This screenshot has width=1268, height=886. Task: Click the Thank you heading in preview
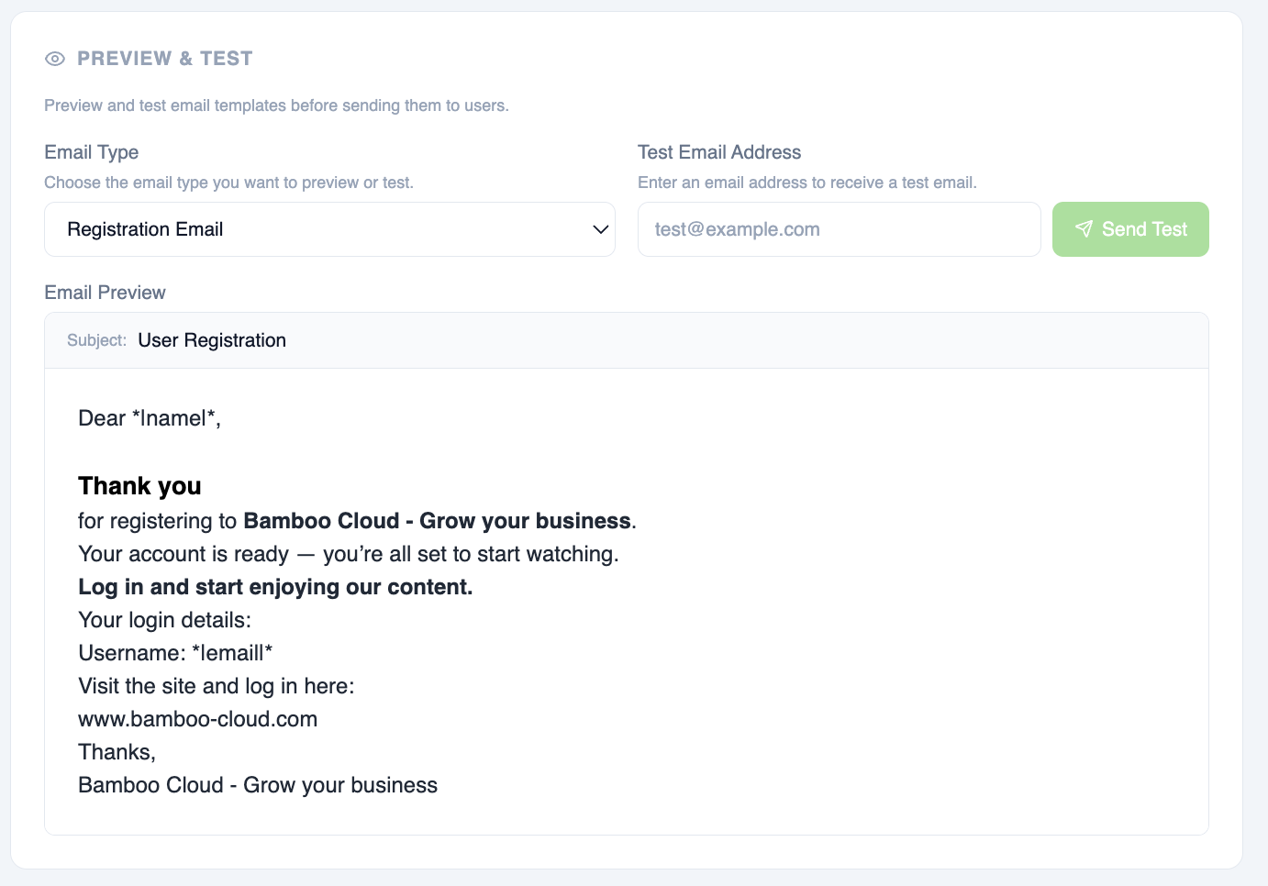[x=139, y=486]
